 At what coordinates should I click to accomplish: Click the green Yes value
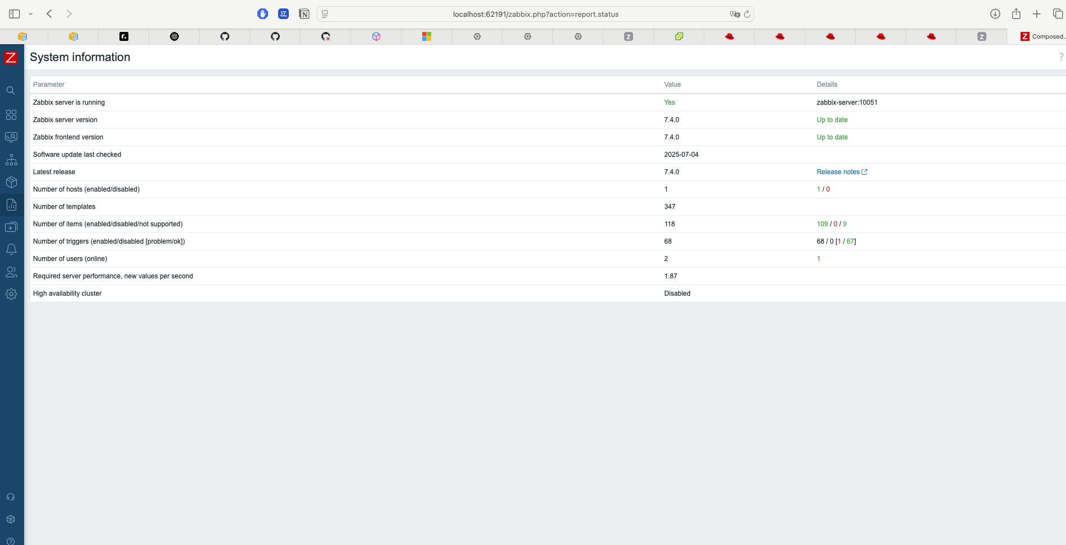(x=670, y=103)
